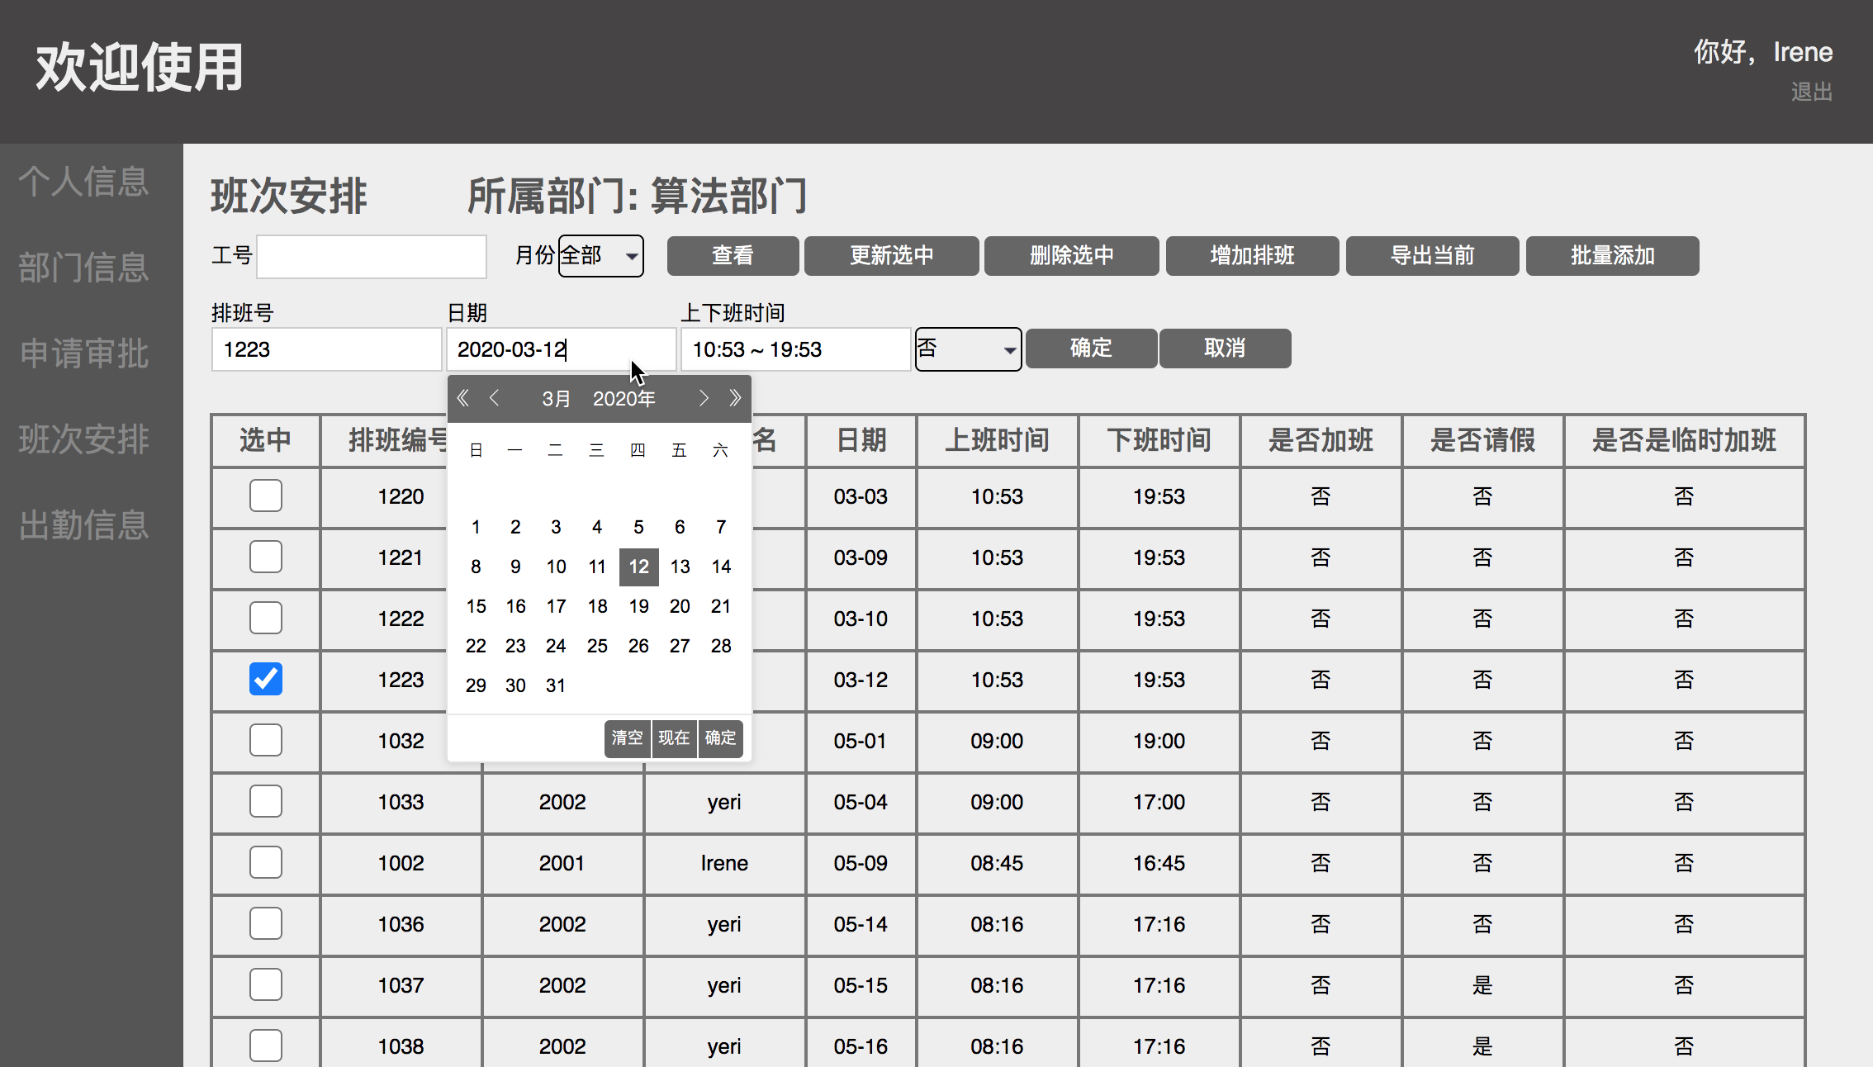The image size is (1873, 1067).
Task: Click 现在 to set current date
Action: point(674,738)
